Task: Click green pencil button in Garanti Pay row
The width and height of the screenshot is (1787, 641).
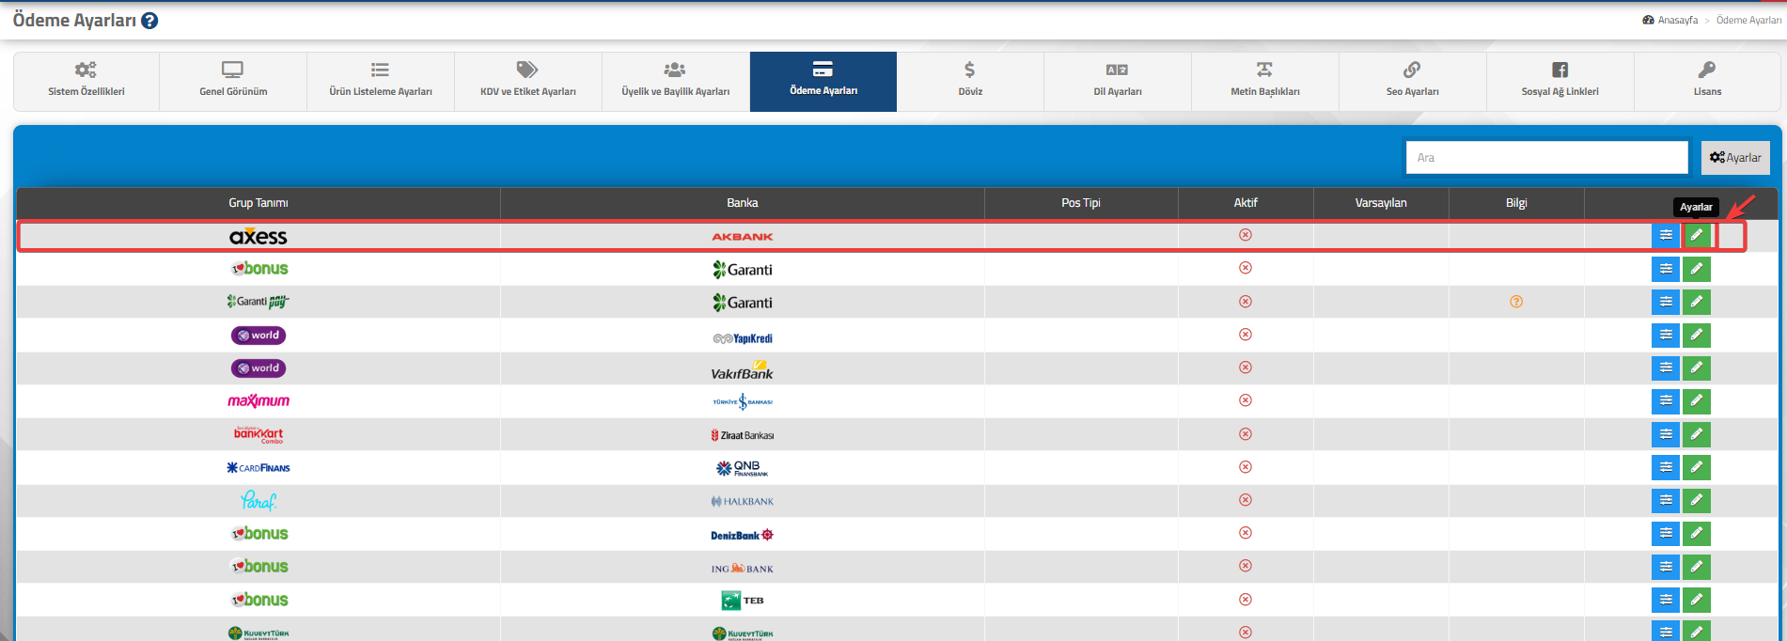Action: [x=1697, y=302]
